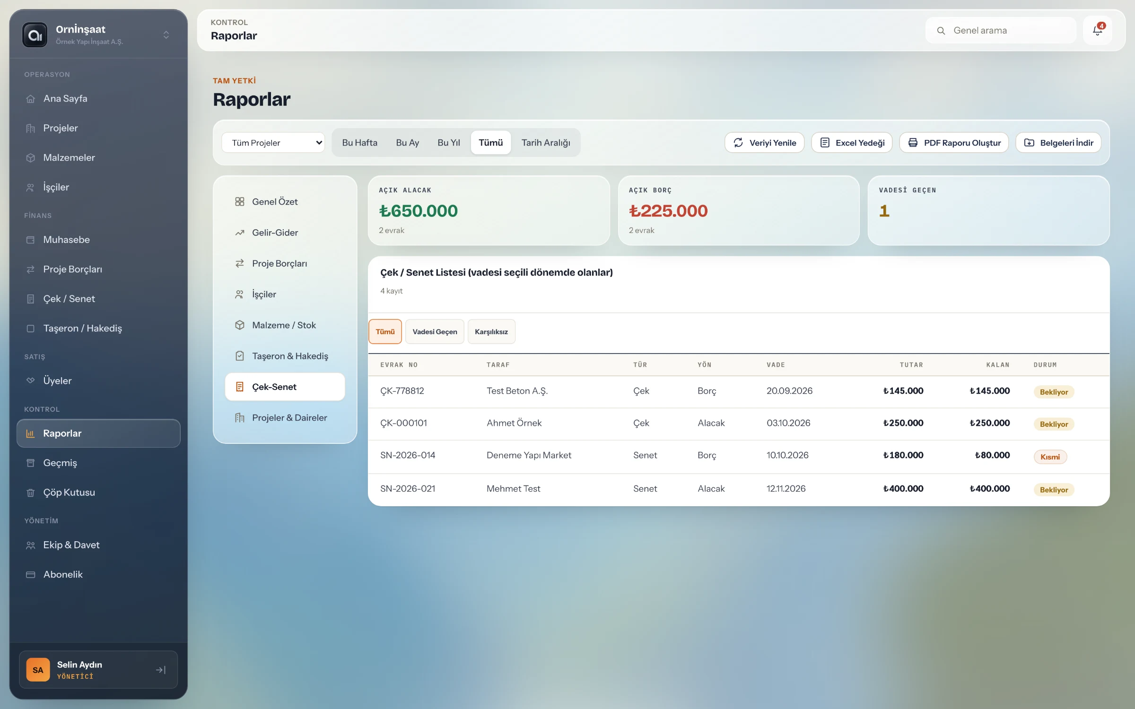Open the Tüm Projeler dropdown
This screenshot has width=1135, height=709.
pyautogui.click(x=273, y=143)
